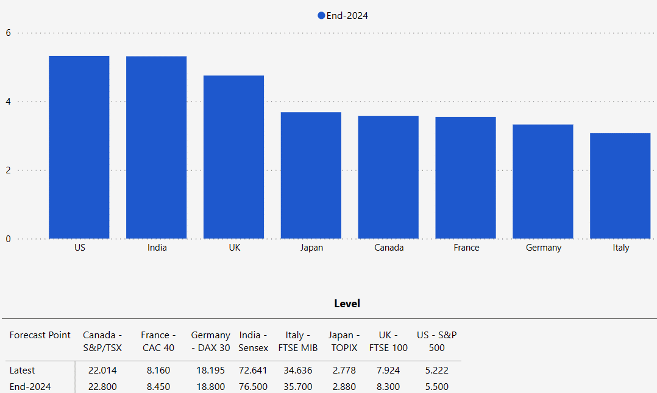Viewport: 657px width, 393px height.
Task: Select the End-2024 row header in table
Action: click(30, 386)
